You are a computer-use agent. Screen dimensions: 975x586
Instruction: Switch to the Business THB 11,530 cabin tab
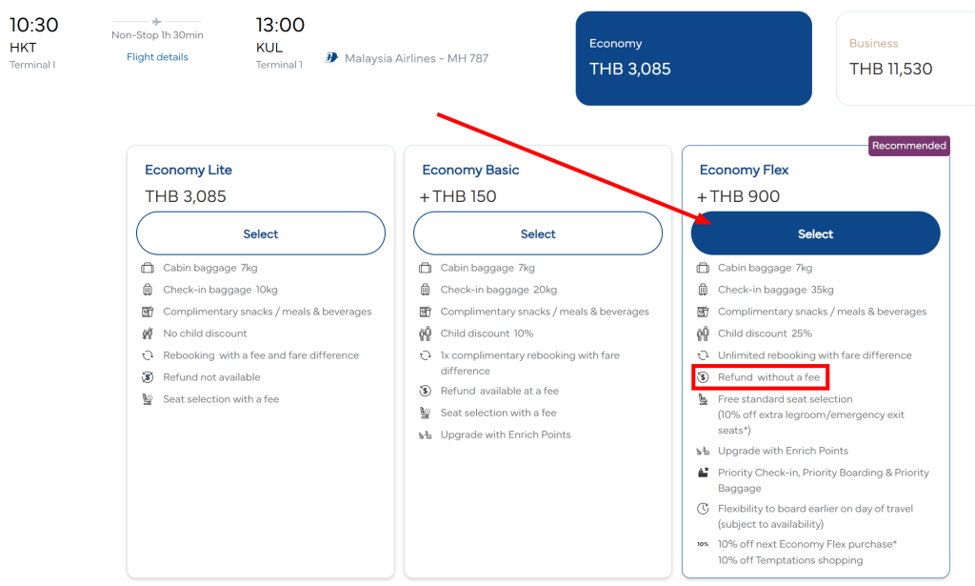point(905,58)
